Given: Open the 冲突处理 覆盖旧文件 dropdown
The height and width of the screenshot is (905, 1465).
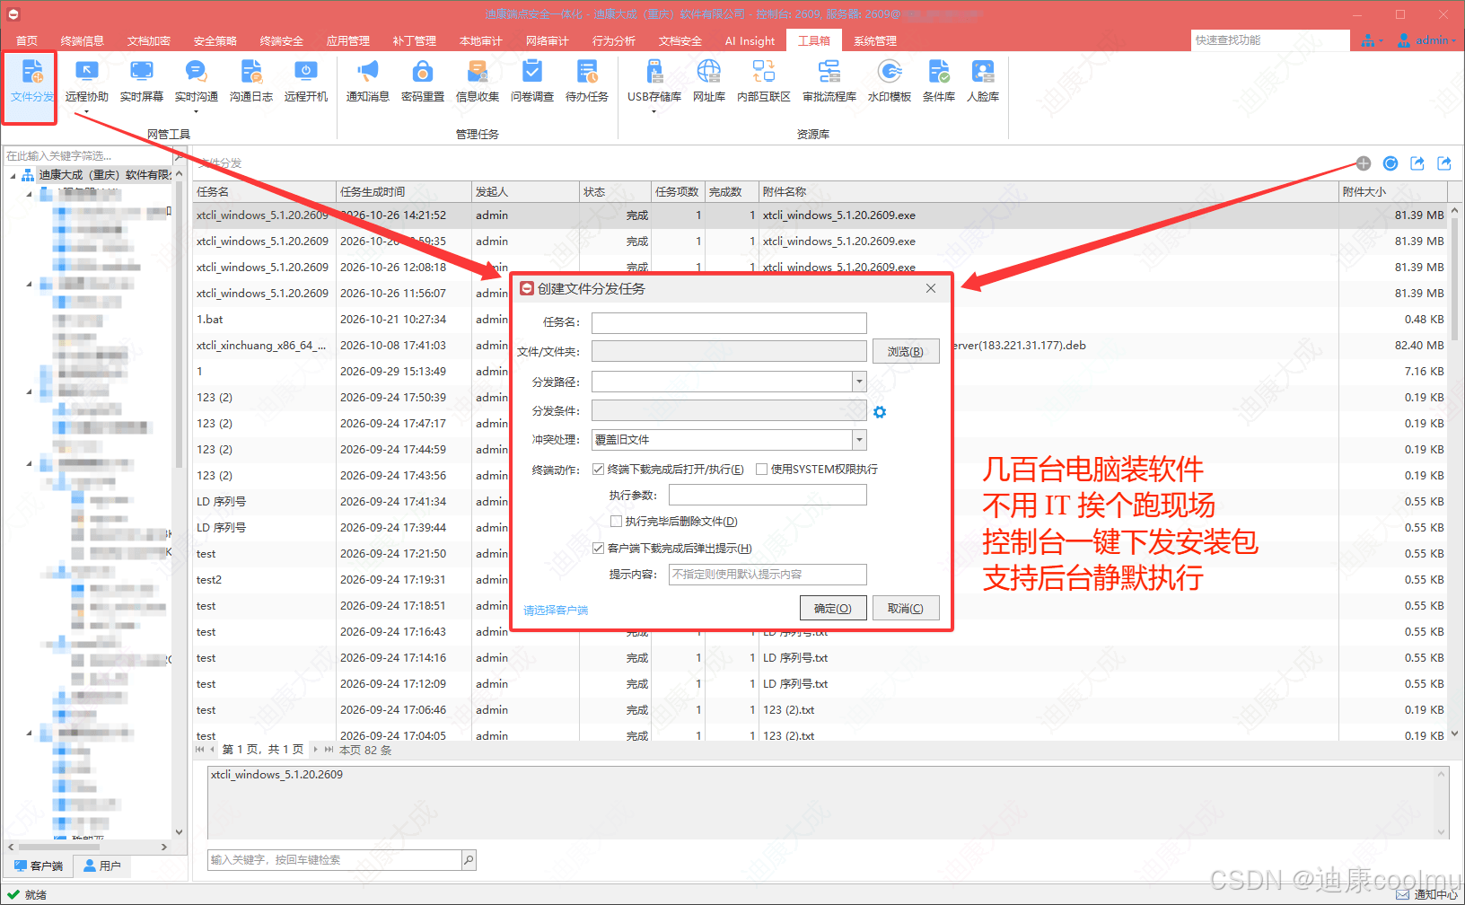Looking at the screenshot, I should pos(859,439).
